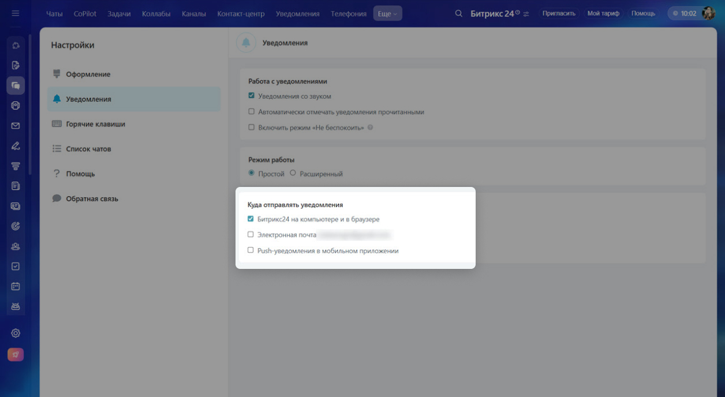Click the search magnifier icon
The image size is (725, 397).
[459, 13]
